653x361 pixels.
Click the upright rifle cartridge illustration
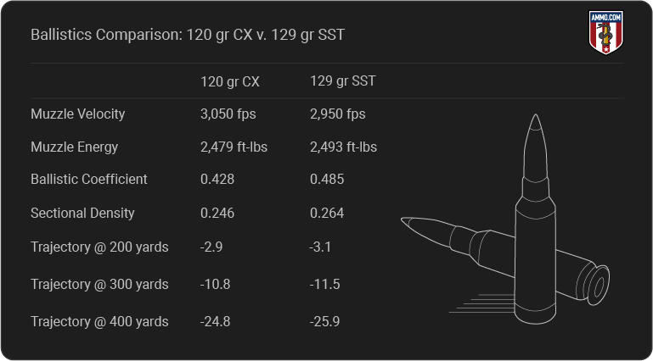click(x=535, y=219)
